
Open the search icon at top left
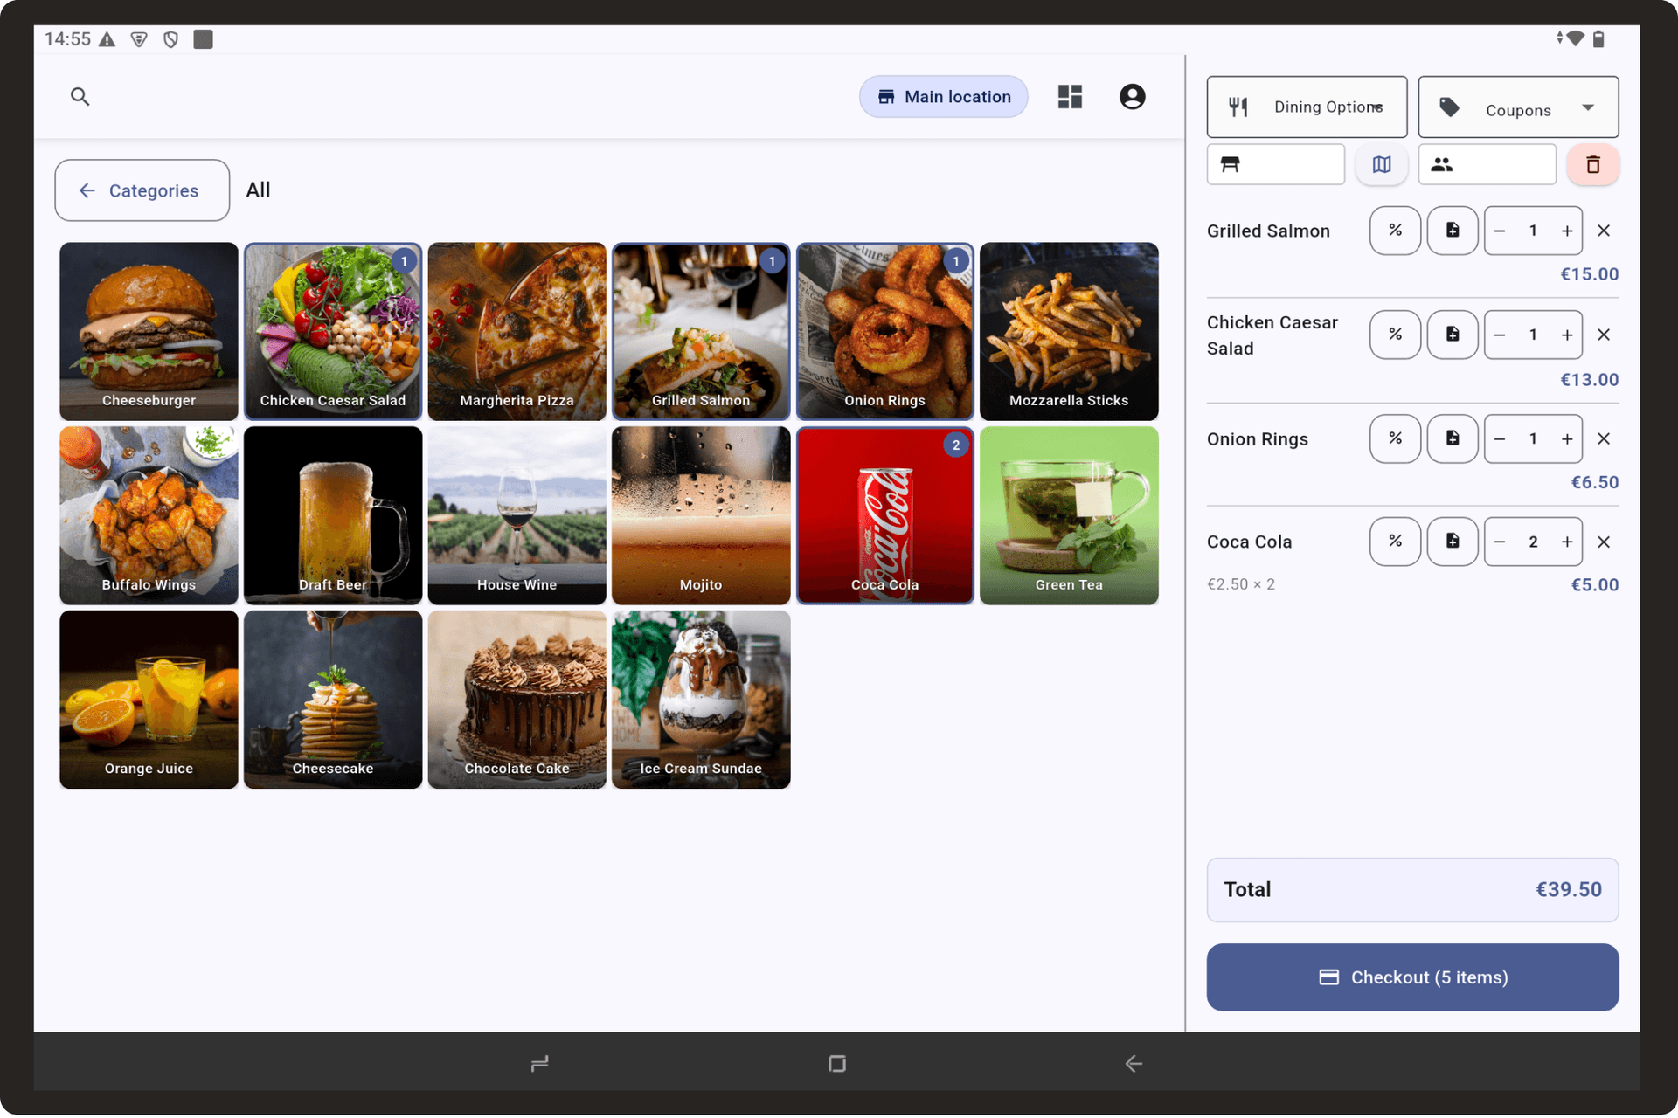click(80, 96)
